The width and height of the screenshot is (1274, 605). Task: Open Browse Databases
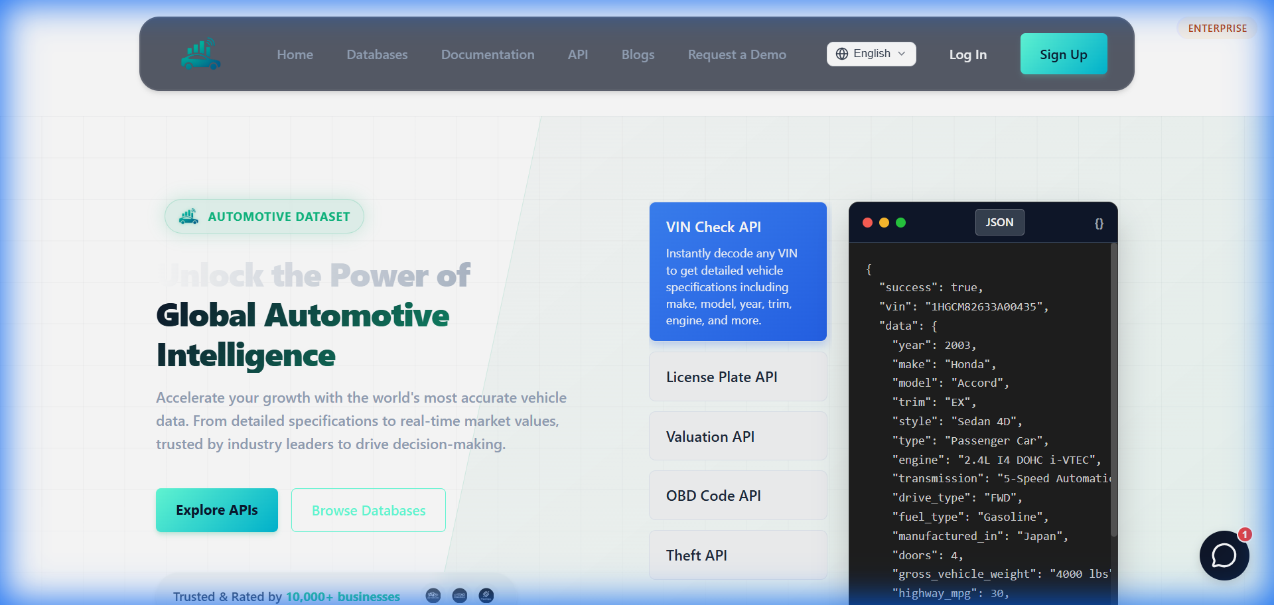[x=368, y=510]
